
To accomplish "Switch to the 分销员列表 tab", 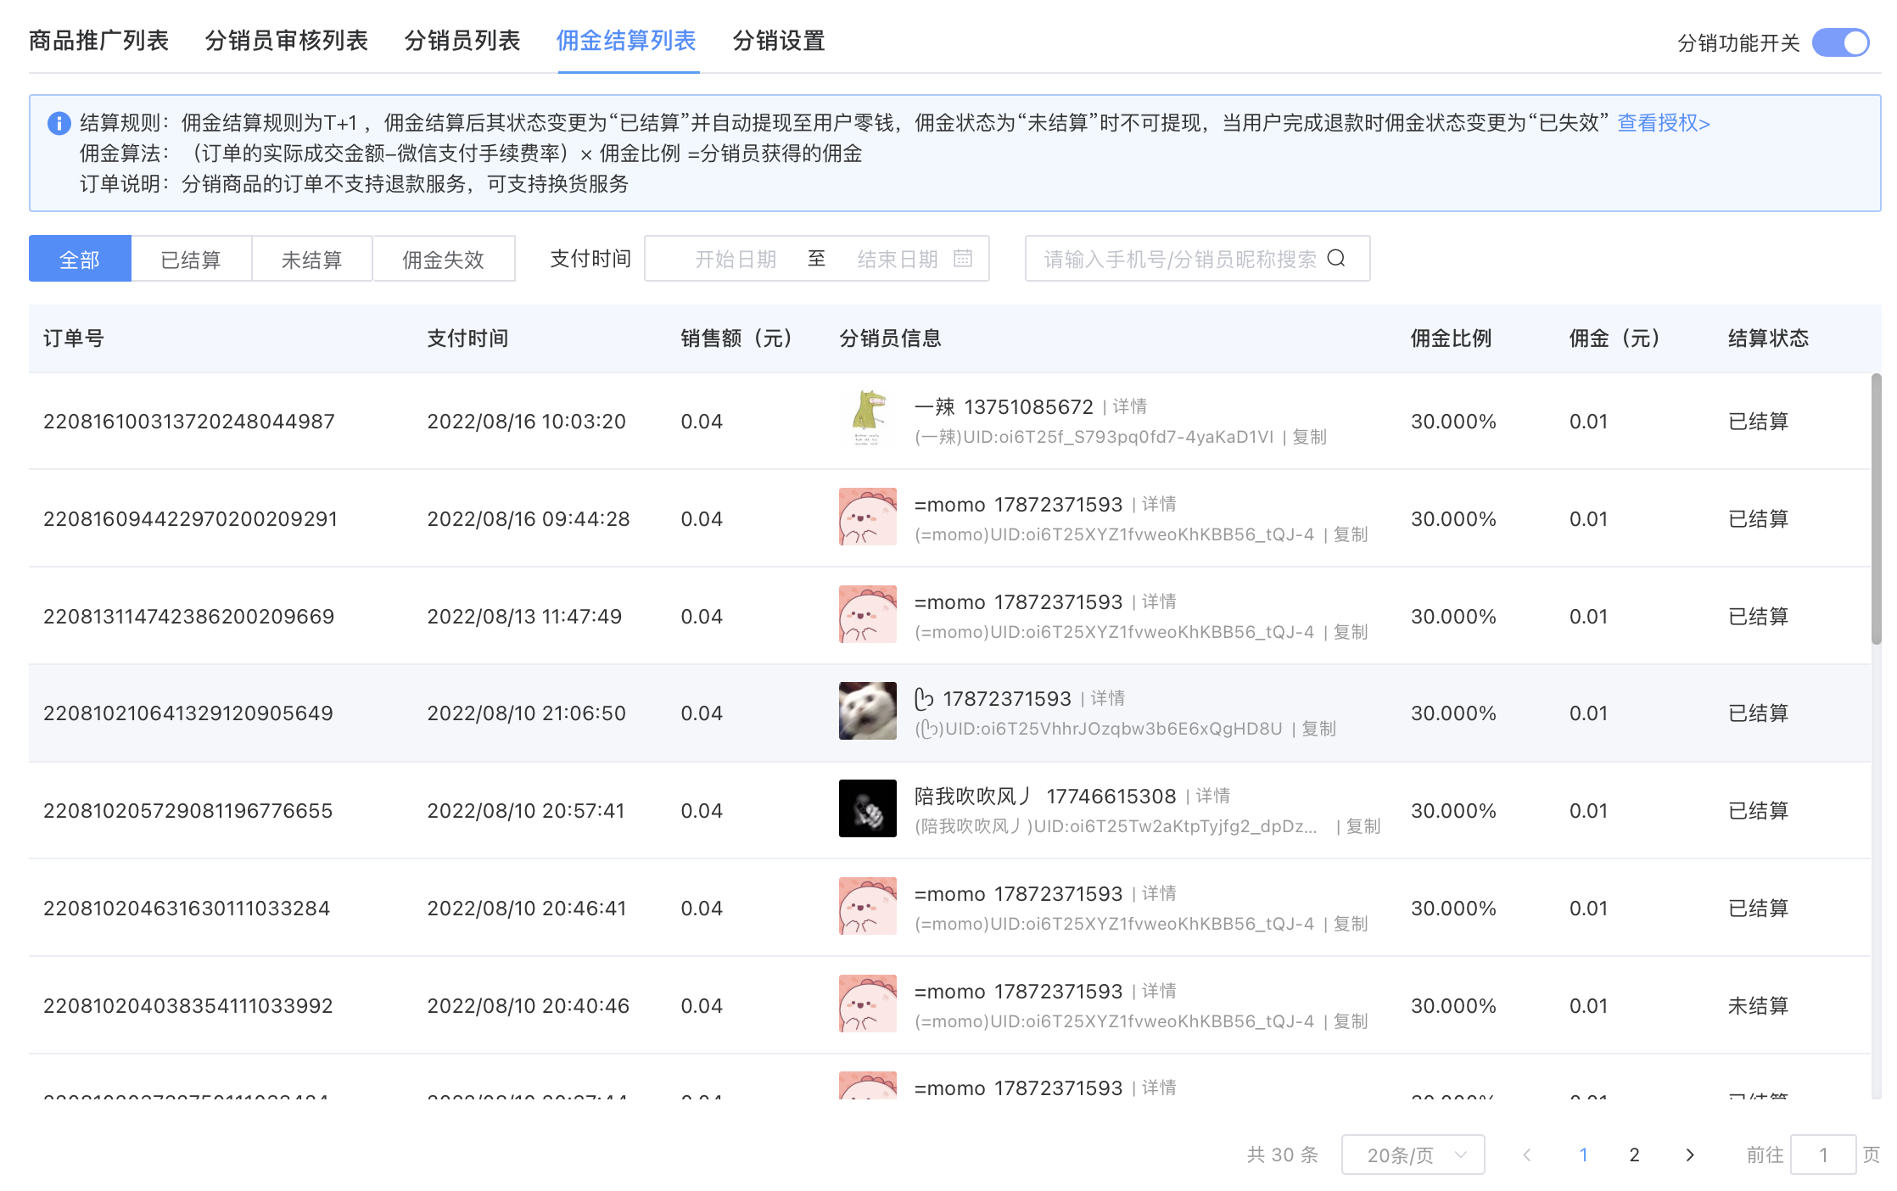I will (x=462, y=40).
